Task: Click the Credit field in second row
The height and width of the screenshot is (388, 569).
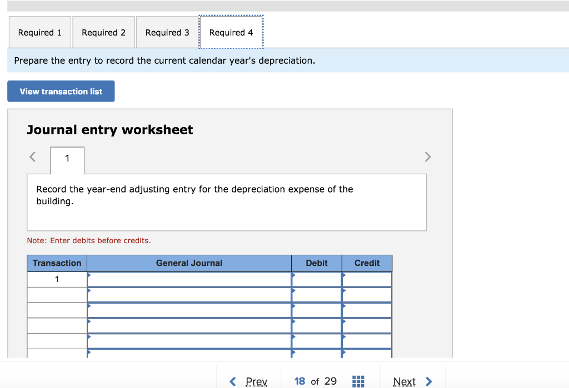Action: tap(367, 295)
